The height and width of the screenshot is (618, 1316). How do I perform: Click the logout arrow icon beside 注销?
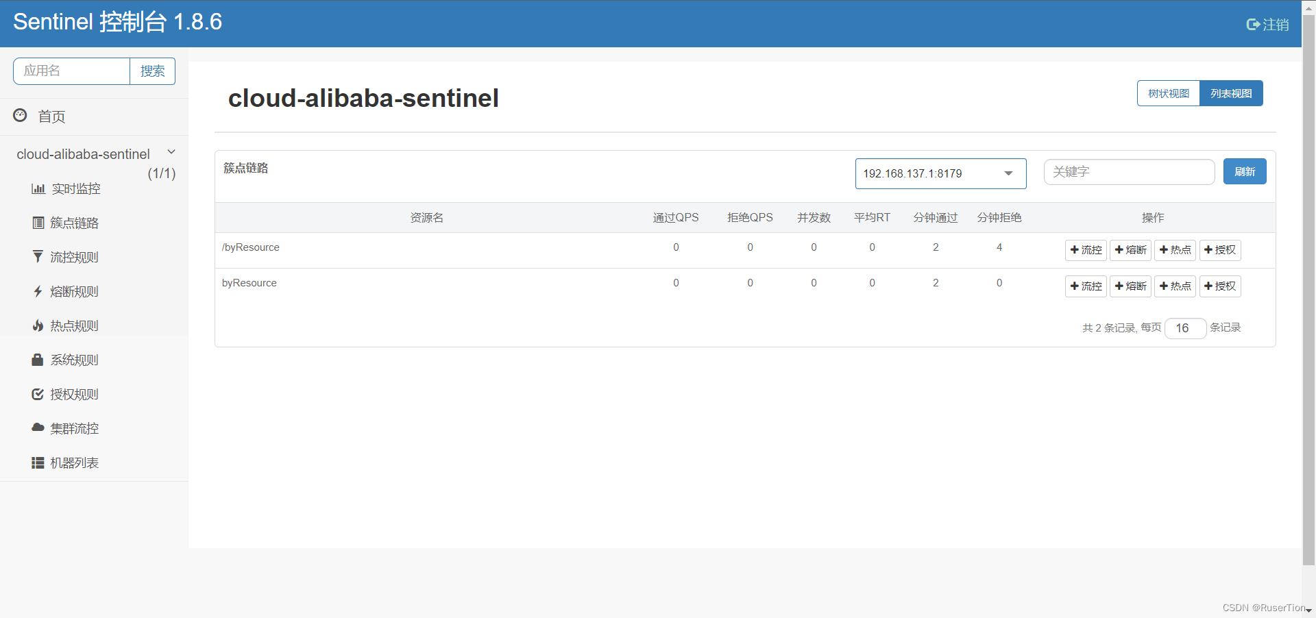pyautogui.click(x=1253, y=25)
